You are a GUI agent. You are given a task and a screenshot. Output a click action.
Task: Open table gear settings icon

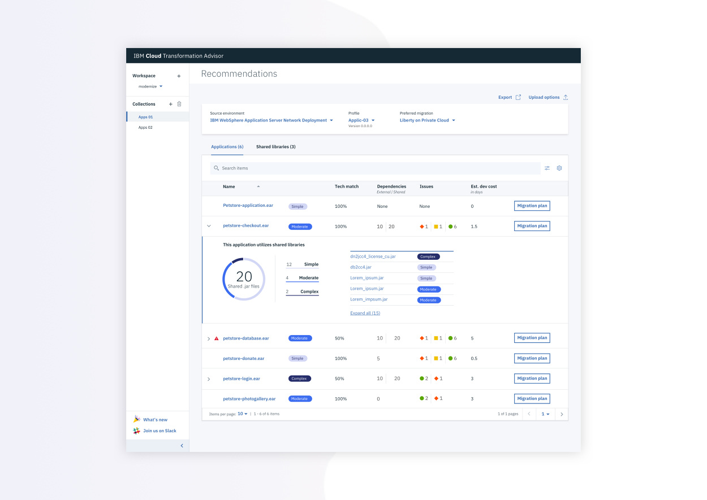(559, 168)
